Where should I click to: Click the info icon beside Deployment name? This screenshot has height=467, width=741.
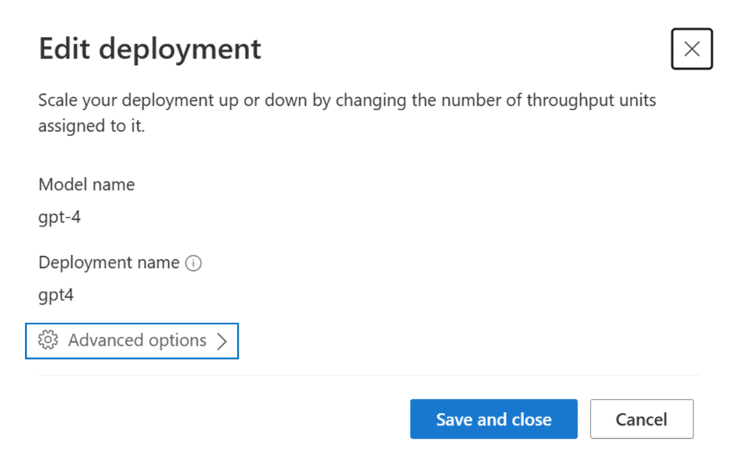click(x=193, y=263)
